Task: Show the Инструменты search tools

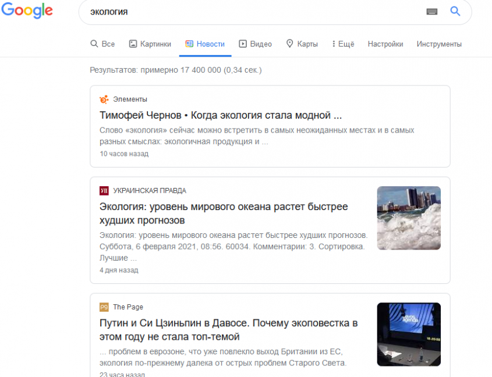Action: (439, 44)
